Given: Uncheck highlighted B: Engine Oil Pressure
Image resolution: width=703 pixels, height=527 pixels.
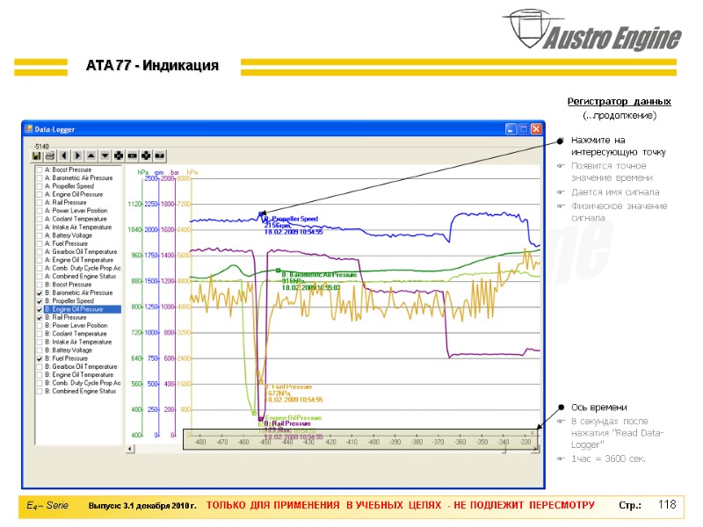Looking at the screenshot, I should pyautogui.click(x=40, y=310).
